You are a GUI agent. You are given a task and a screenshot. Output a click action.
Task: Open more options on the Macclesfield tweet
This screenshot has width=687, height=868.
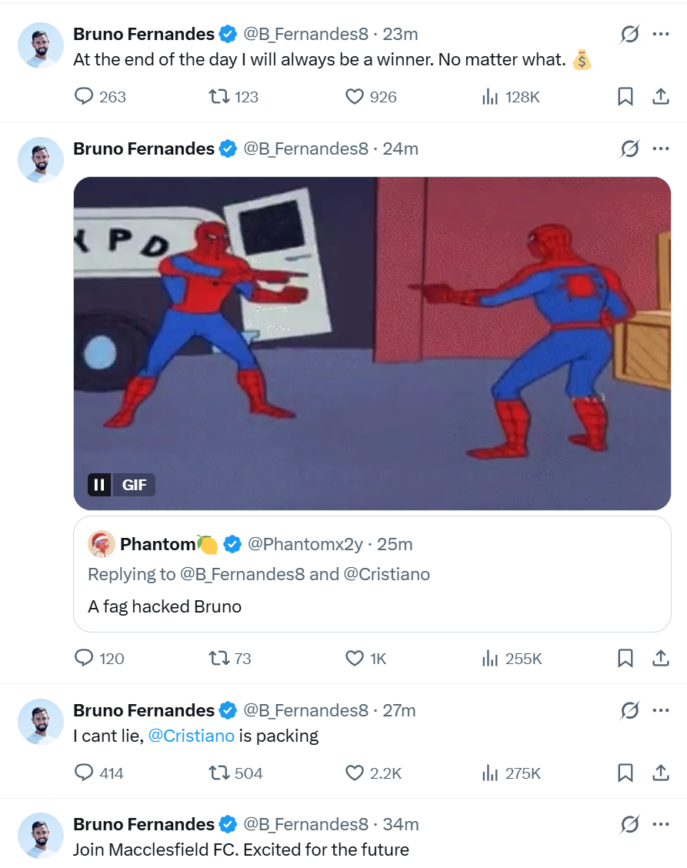click(x=660, y=825)
